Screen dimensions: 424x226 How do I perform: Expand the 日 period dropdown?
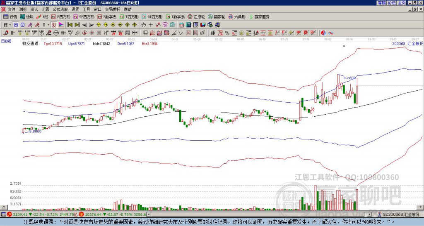[10, 25]
